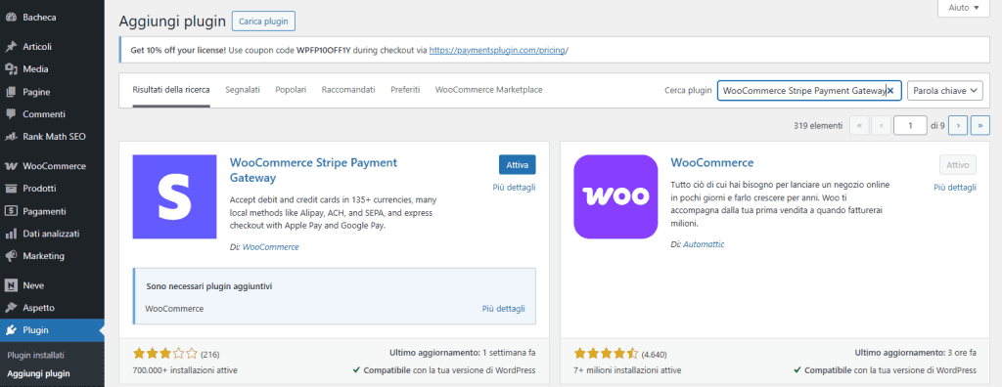Click the 319 elementi count text
Image resolution: width=1002 pixels, height=387 pixels.
click(818, 126)
